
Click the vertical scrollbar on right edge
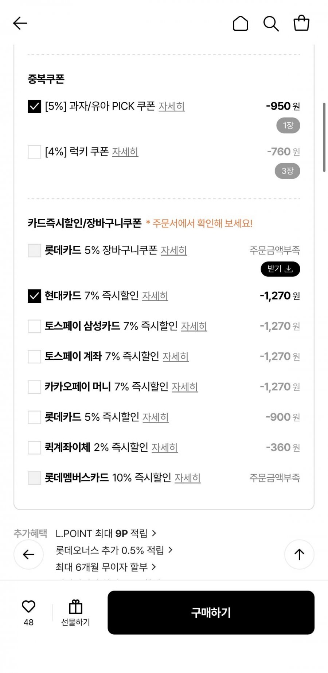point(324,137)
